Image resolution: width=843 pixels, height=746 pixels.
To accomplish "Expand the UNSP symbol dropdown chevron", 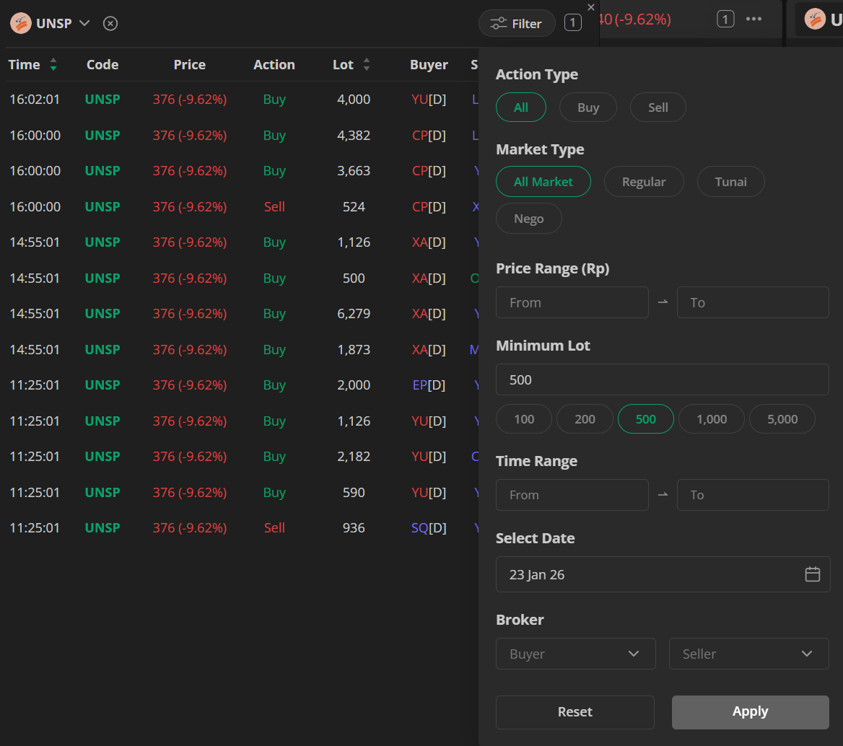I will [84, 23].
